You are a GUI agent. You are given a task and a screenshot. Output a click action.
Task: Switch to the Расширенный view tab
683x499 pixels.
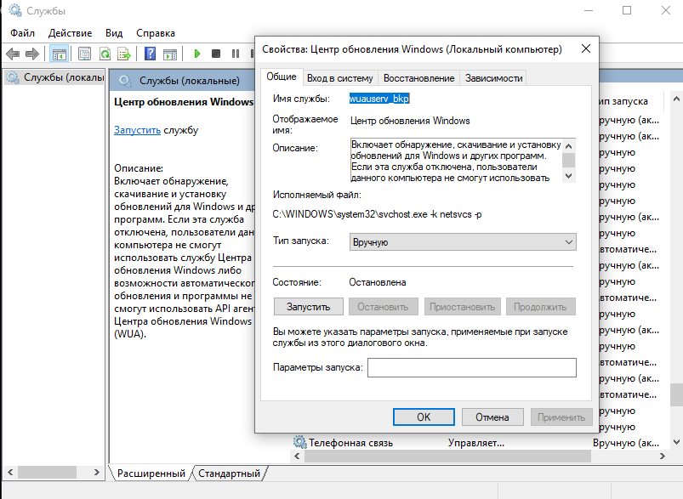point(151,473)
